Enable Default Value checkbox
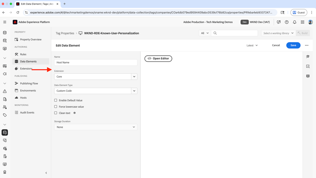This screenshot has height=178, width=316. click(x=56, y=100)
